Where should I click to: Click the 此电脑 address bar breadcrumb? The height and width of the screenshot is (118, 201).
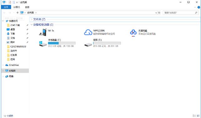click(30, 13)
